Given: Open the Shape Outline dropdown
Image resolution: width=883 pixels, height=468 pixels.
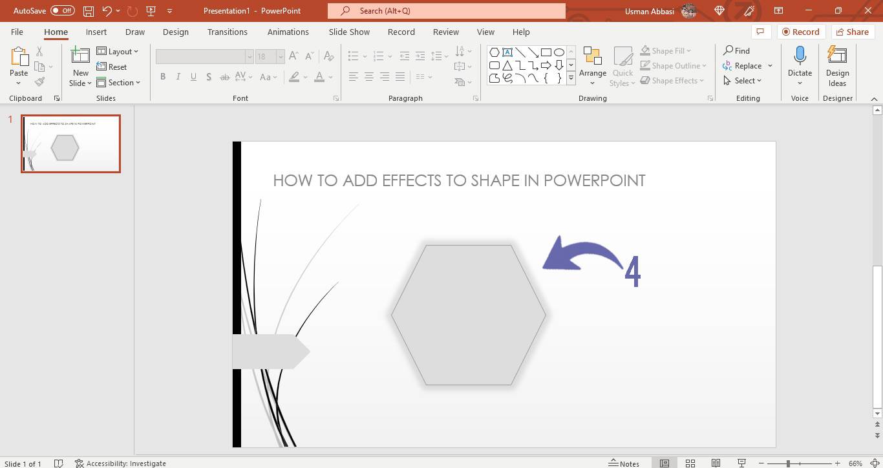Looking at the screenshot, I should 674,66.
